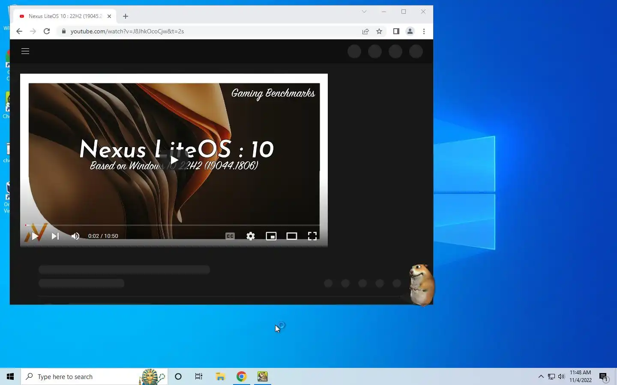This screenshot has width=617, height=385.
Task: Click the YouTube address bar URL
Action: (127, 31)
